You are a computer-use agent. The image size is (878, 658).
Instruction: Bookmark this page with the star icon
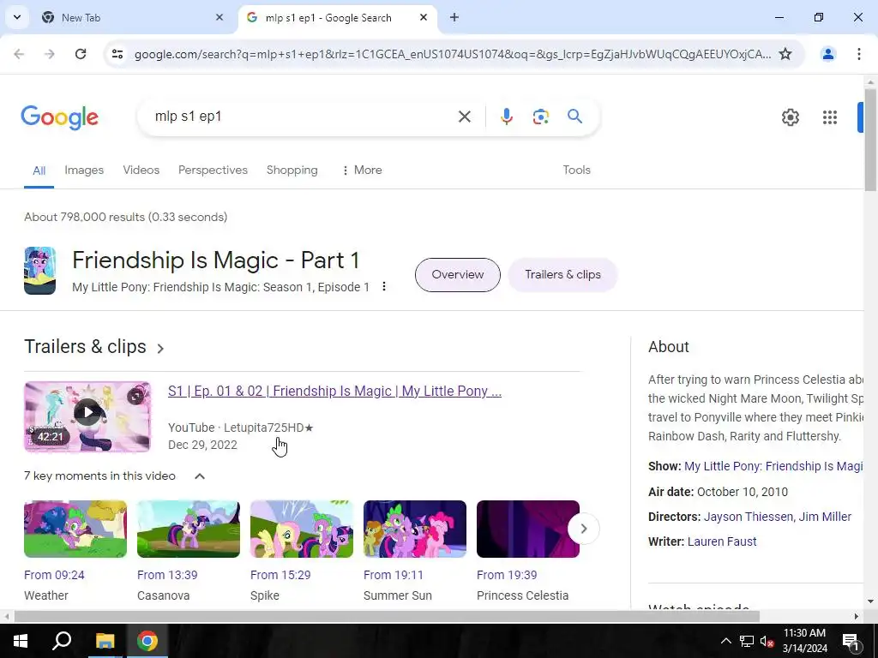pyautogui.click(x=785, y=54)
